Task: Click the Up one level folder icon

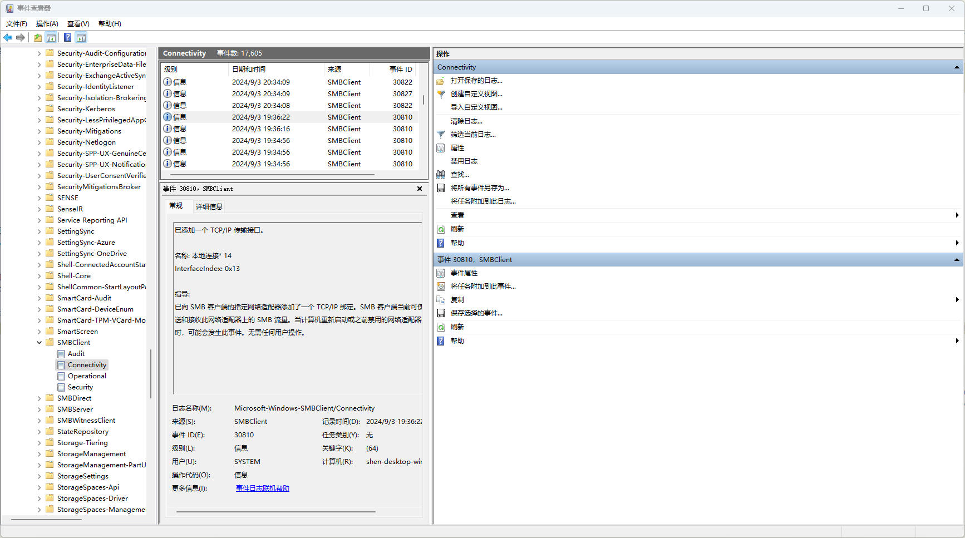Action: tap(37, 37)
